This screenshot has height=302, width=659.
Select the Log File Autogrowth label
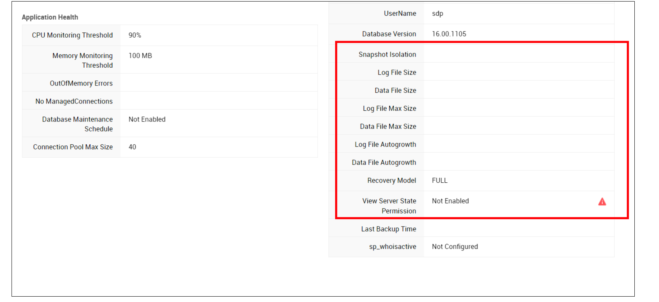[385, 144]
